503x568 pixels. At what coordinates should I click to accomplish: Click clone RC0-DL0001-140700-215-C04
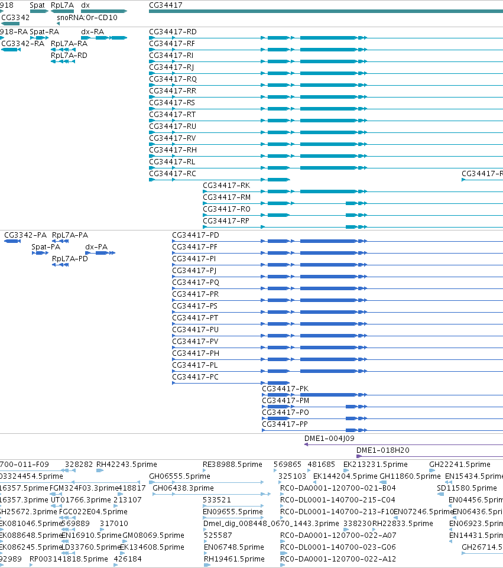[338, 500]
